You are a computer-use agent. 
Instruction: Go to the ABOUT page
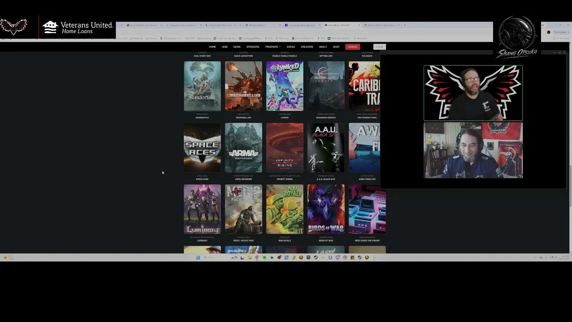click(323, 47)
